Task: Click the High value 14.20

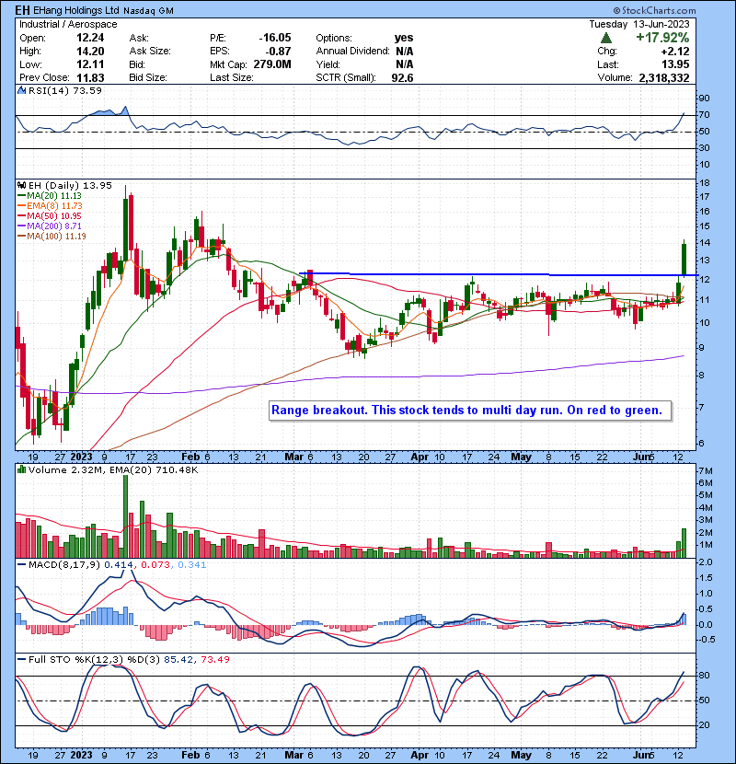Action: [90, 52]
